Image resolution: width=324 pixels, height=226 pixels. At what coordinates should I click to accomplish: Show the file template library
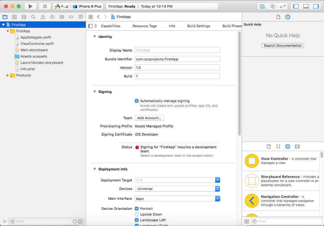click(x=269, y=147)
